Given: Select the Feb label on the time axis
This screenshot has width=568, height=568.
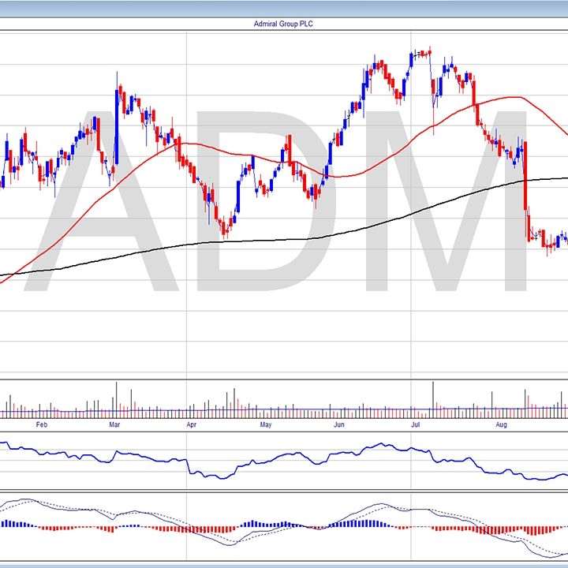Looking at the screenshot, I should (41, 424).
